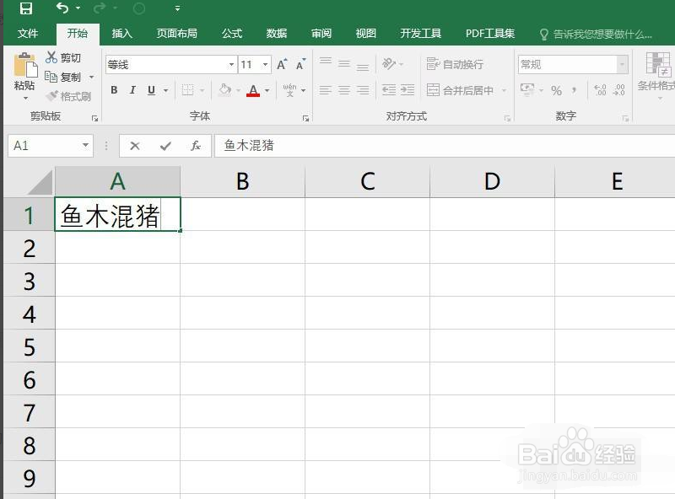Open Font Color dropdown arrow
675x499 pixels.
pyautogui.click(x=267, y=90)
